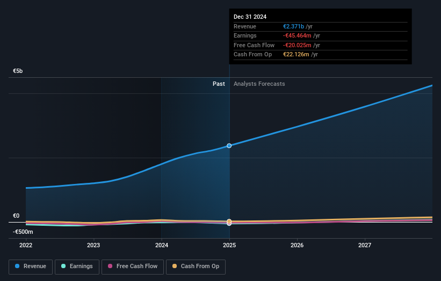Select the 2026 x-axis label
The width and height of the screenshot is (441, 281).
pos(297,246)
